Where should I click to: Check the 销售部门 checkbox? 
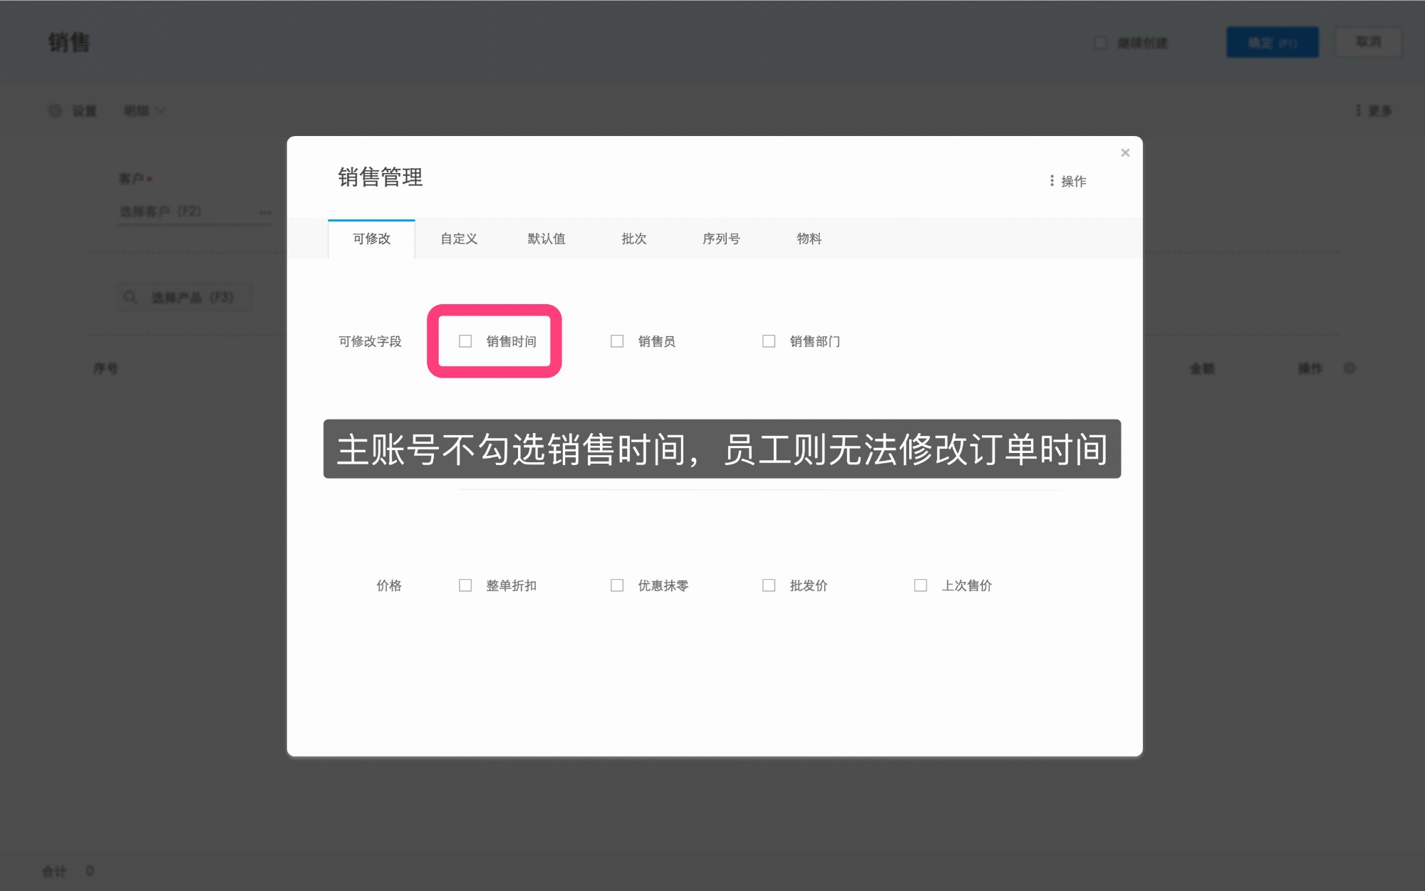pyautogui.click(x=769, y=341)
